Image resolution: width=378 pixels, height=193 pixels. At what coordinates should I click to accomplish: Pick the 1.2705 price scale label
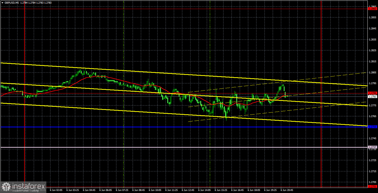373,182
